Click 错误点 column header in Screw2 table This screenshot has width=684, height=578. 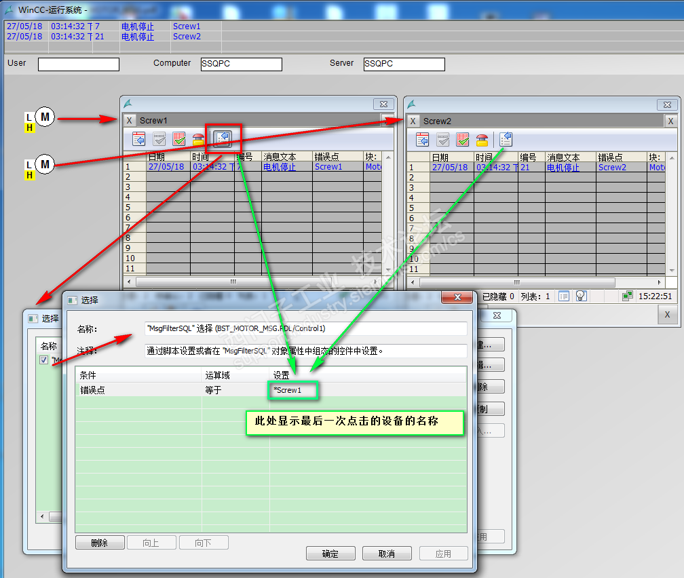point(621,157)
